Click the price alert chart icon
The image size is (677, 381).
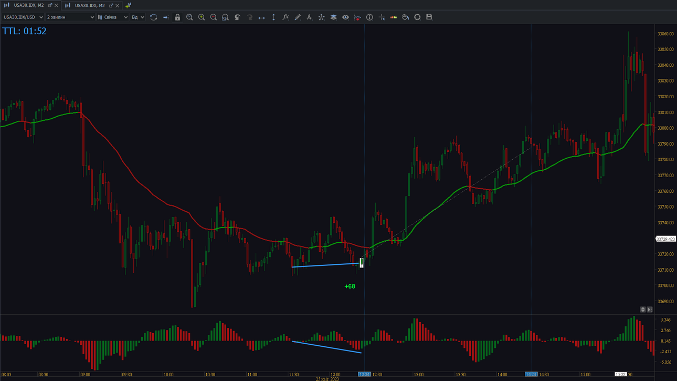357,17
